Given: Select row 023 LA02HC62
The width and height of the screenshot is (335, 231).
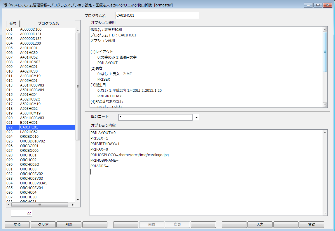Looking at the screenshot, I should 29,132.
